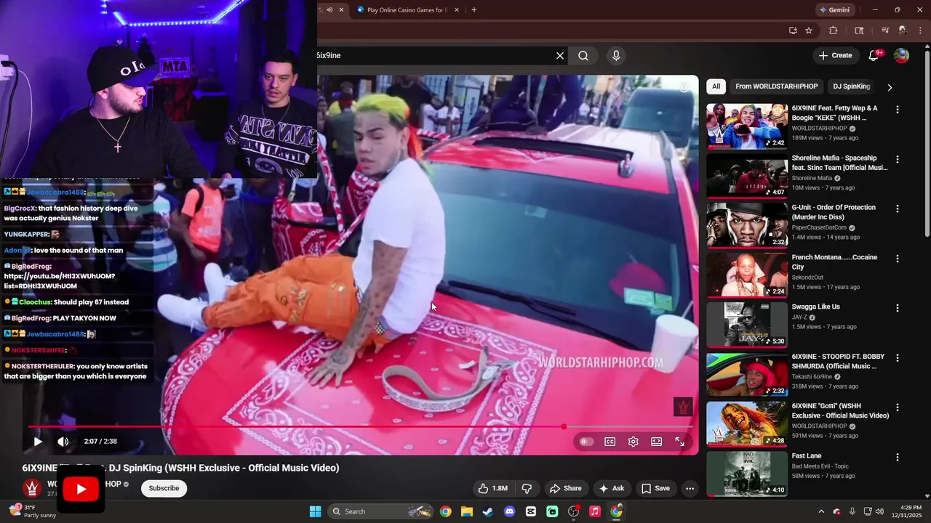Open options for French Montana Cocaine City

tap(898, 259)
